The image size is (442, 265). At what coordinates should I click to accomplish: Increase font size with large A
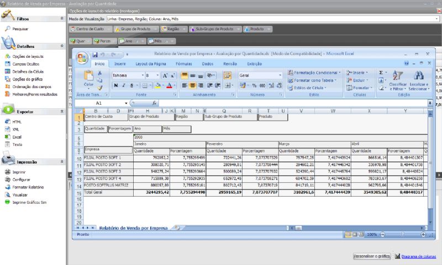point(165,75)
